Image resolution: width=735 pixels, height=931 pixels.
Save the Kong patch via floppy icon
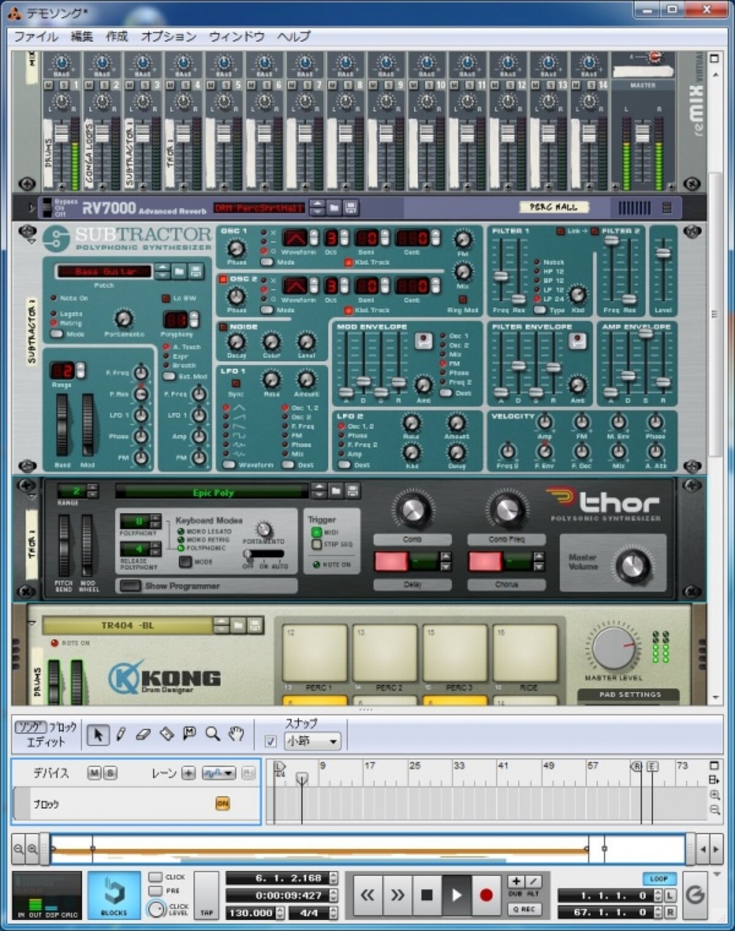click(255, 625)
